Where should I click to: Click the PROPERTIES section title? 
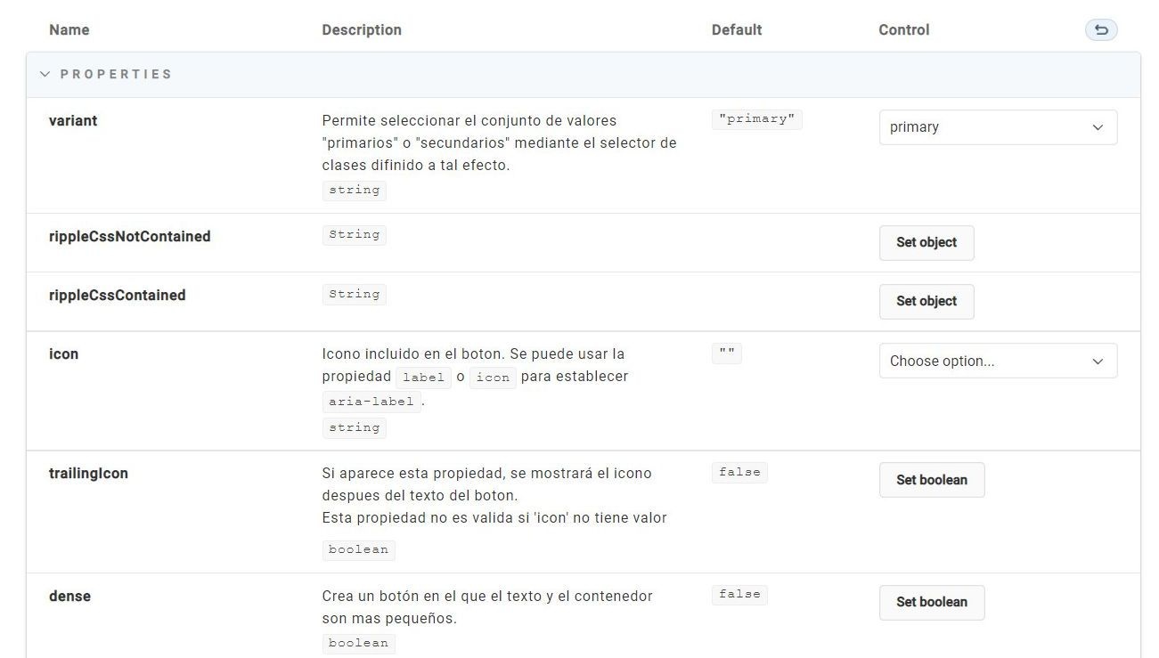tap(117, 75)
